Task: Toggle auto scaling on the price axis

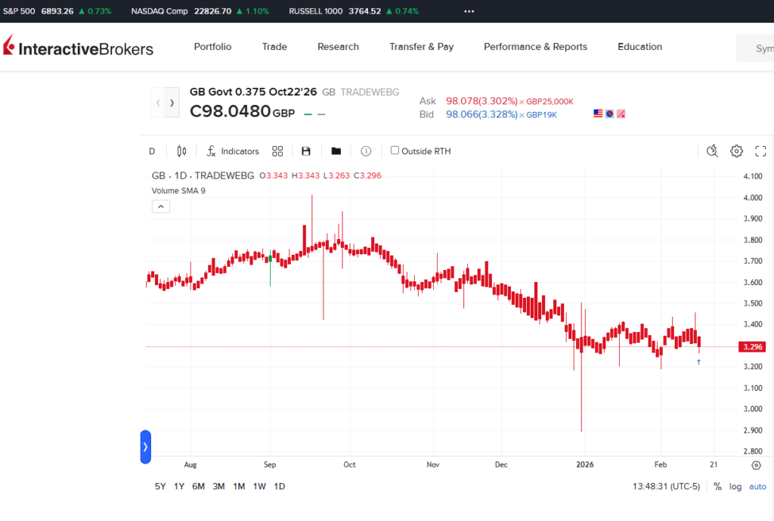Action: coord(757,486)
